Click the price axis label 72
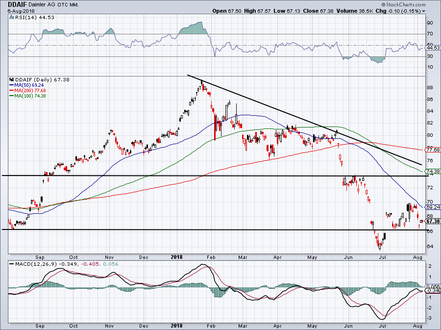The width and height of the screenshot is (441, 330). pos(430,187)
